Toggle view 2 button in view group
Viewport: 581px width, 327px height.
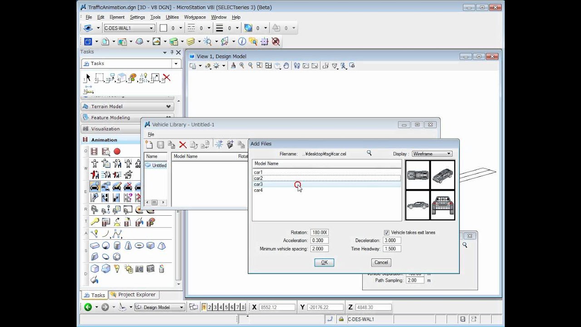[210, 307]
